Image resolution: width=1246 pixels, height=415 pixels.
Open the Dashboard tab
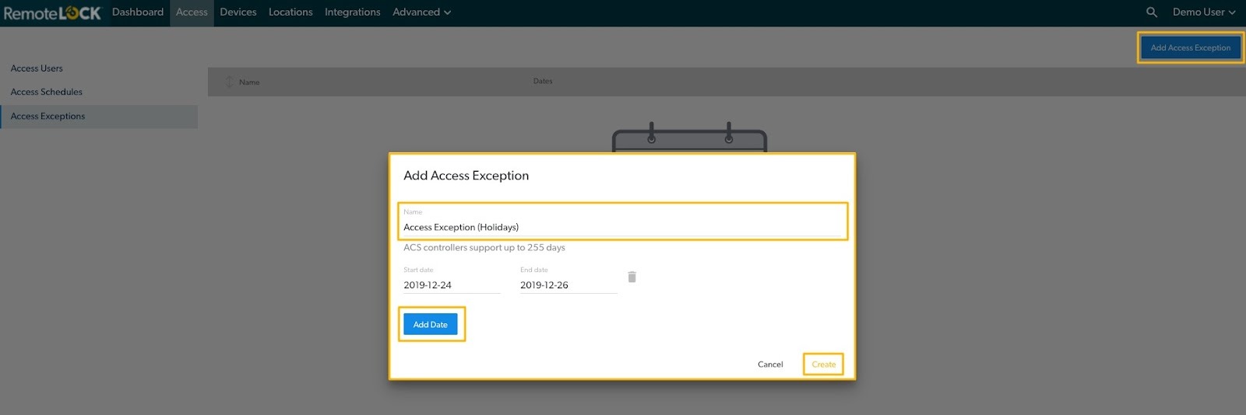tap(138, 12)
